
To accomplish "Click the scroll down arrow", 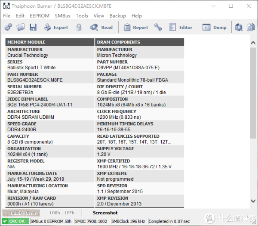I will (253, 201).
